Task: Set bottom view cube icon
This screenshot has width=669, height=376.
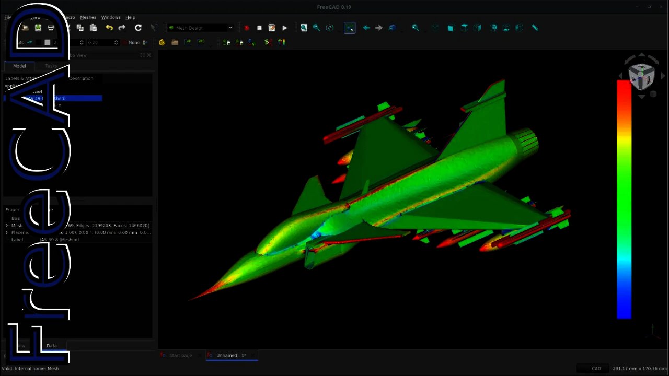Action: point(506,28)
